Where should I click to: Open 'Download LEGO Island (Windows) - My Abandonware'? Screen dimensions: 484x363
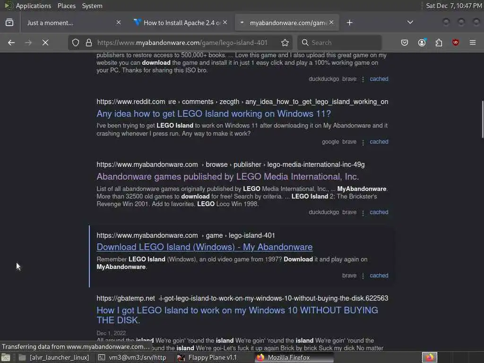click(204, 247)
